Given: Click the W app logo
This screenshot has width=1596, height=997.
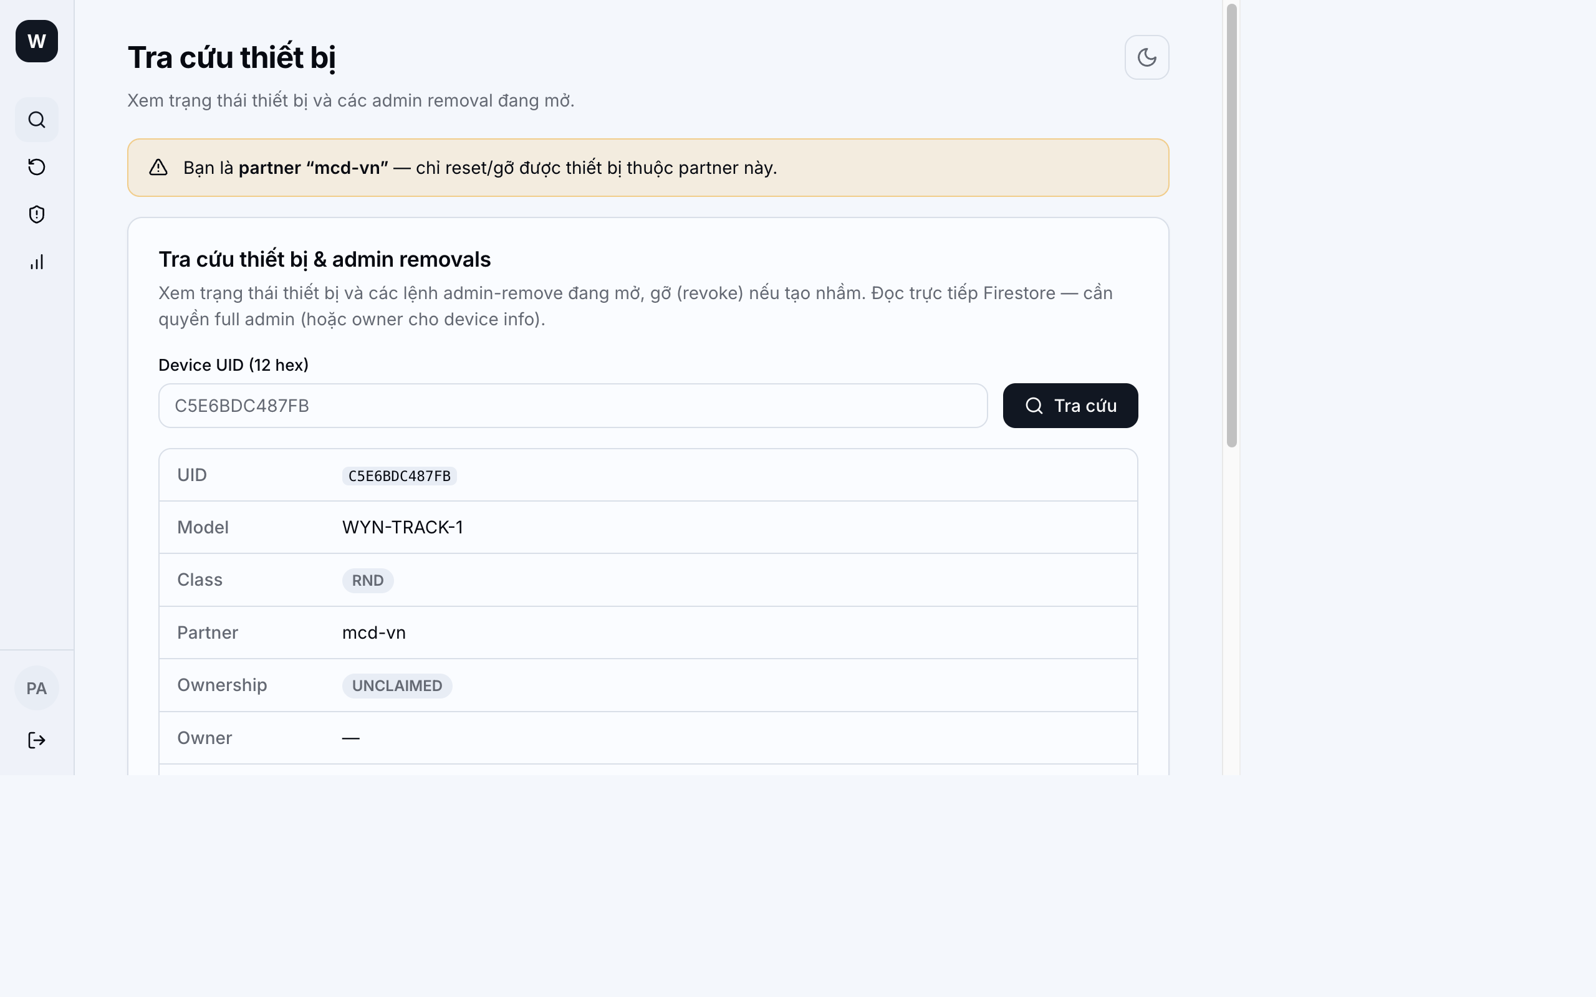Looking at the screenshot, I should coord(37,41).
